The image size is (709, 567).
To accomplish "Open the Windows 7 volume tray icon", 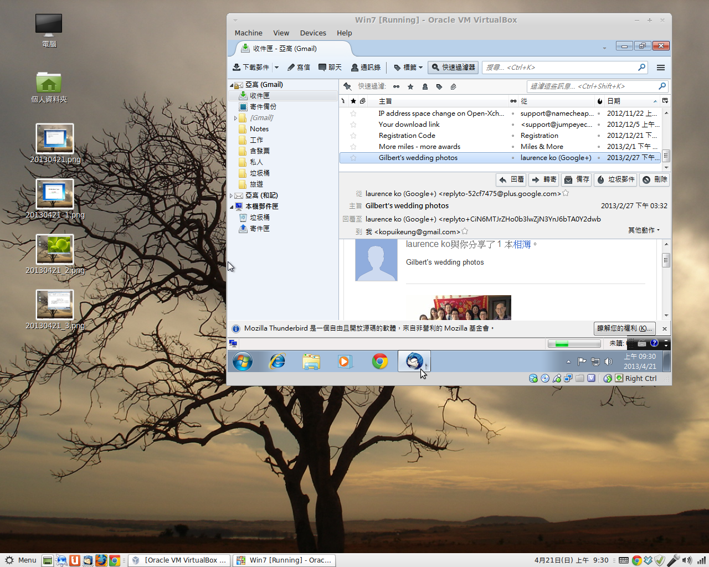I will click(608, 362).
